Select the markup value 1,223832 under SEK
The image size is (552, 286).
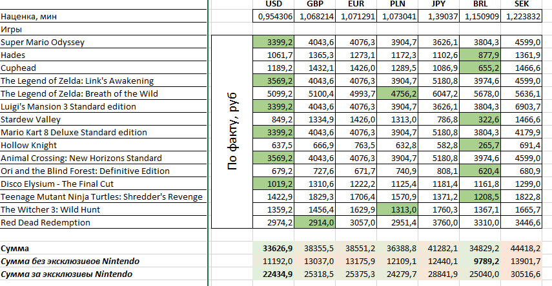[x=522, y=16]
